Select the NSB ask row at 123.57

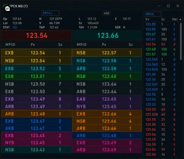point(107,53)
